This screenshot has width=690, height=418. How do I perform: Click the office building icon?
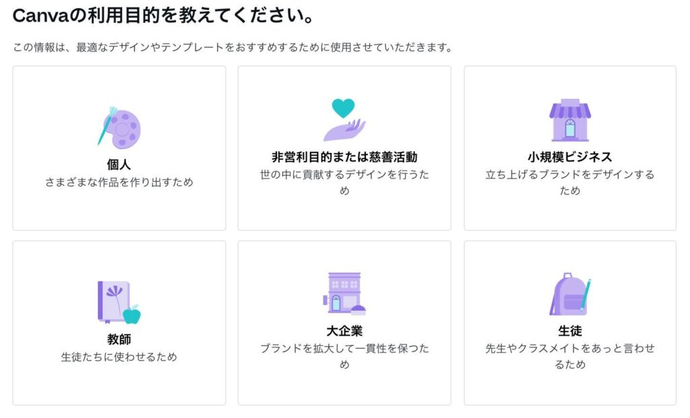pos(344,293)
